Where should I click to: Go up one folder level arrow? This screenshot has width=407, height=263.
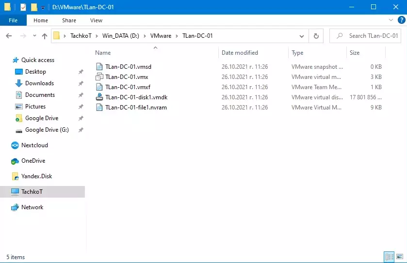click(44, 36)
